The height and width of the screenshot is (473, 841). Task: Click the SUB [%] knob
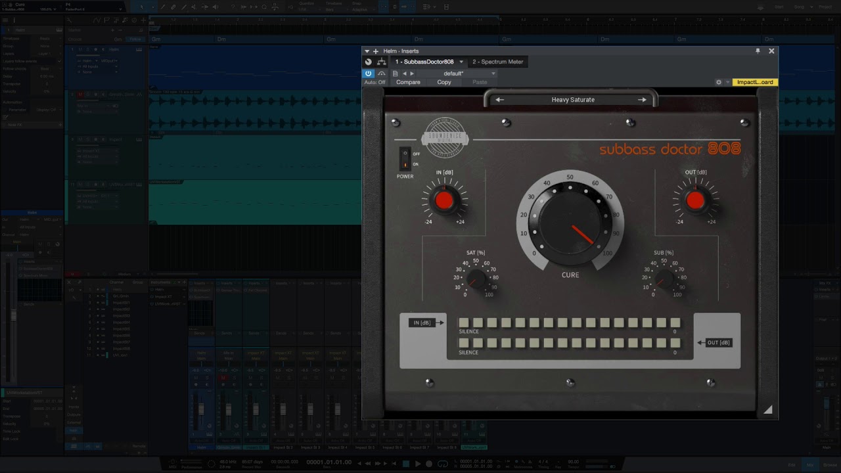664,280
